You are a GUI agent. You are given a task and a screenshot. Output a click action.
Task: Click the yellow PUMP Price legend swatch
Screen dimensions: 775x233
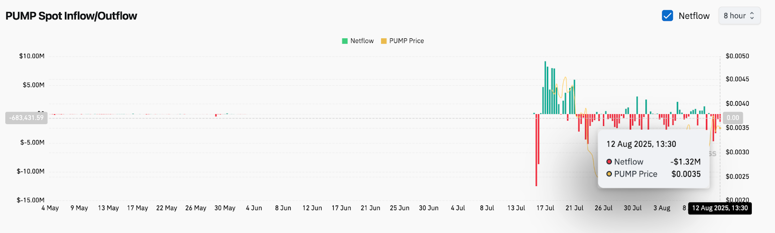pos(384,41)
